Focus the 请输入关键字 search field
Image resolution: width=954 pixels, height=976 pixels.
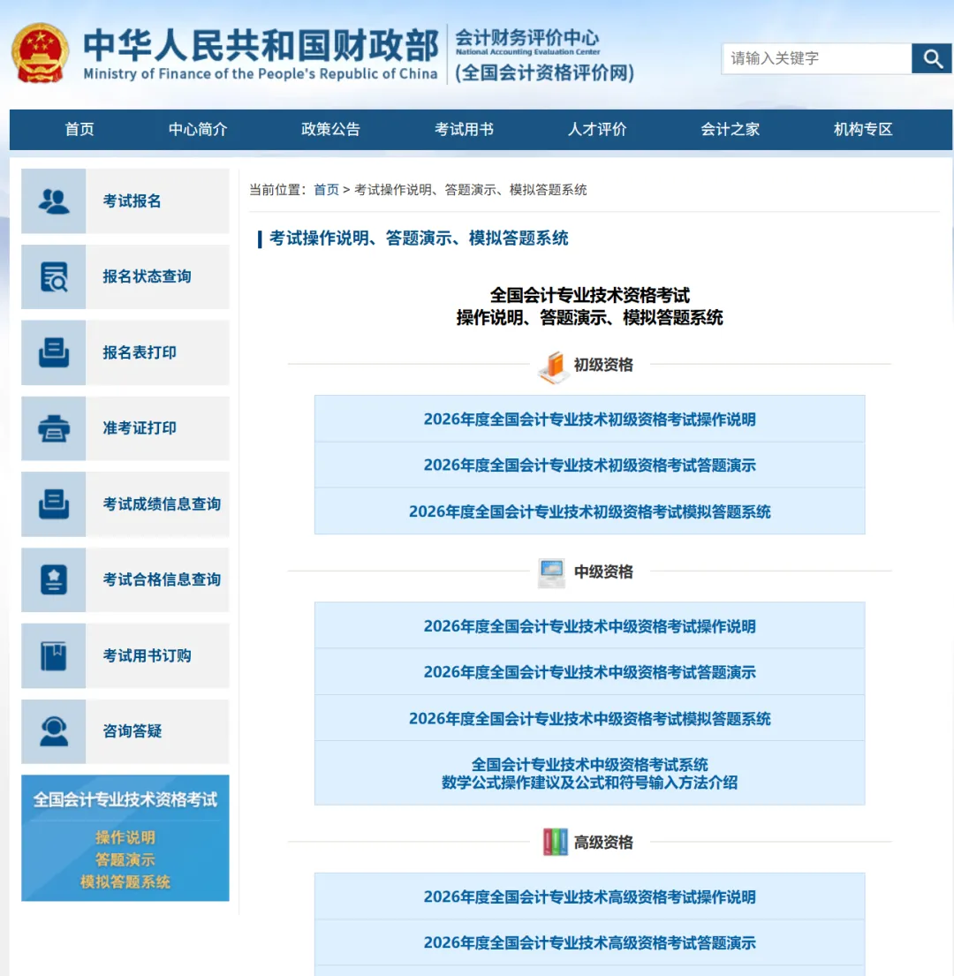tap(816, 58)
